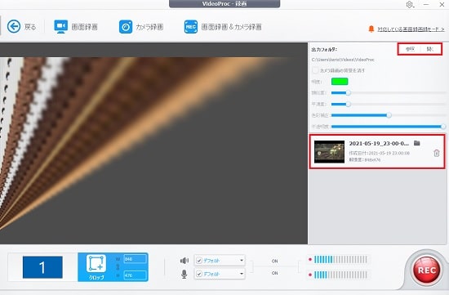
Task: Select the camera recording icon
Action: (x=126, y=27)
